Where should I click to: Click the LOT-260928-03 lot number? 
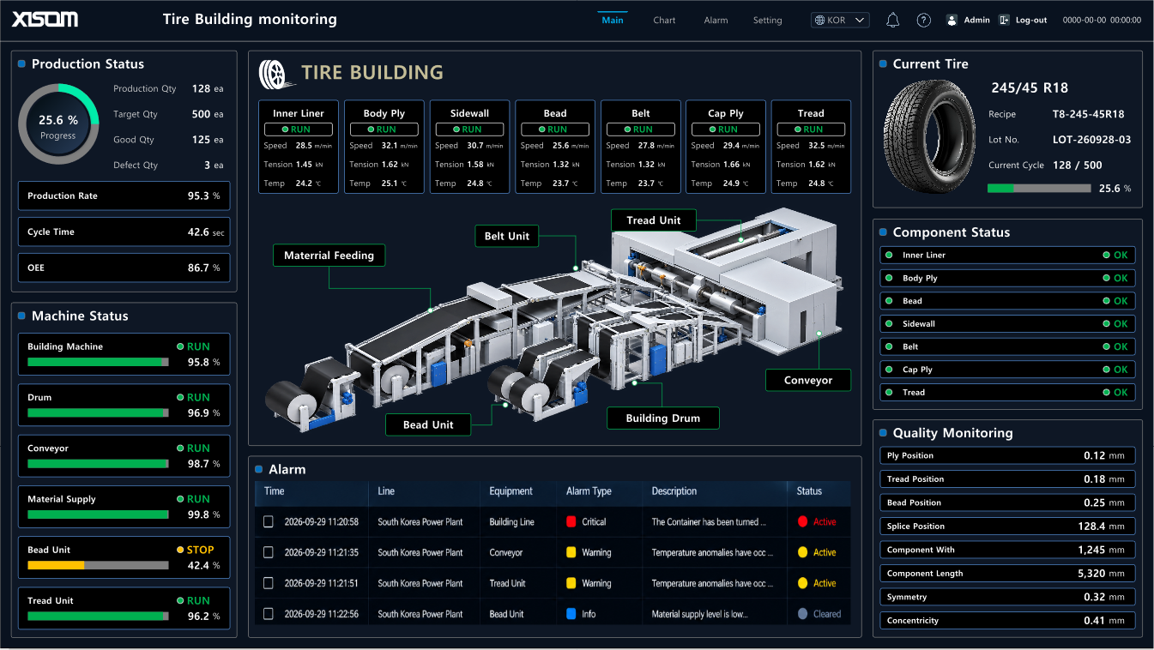(x=1091, y=140)
